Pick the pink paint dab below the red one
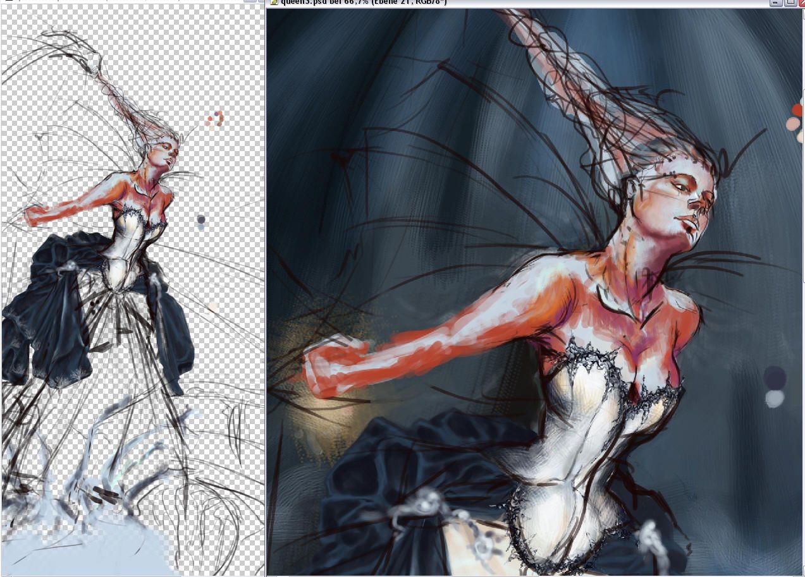Image resolution: width=805 pixels, height=577 pixels. point(792,124)
